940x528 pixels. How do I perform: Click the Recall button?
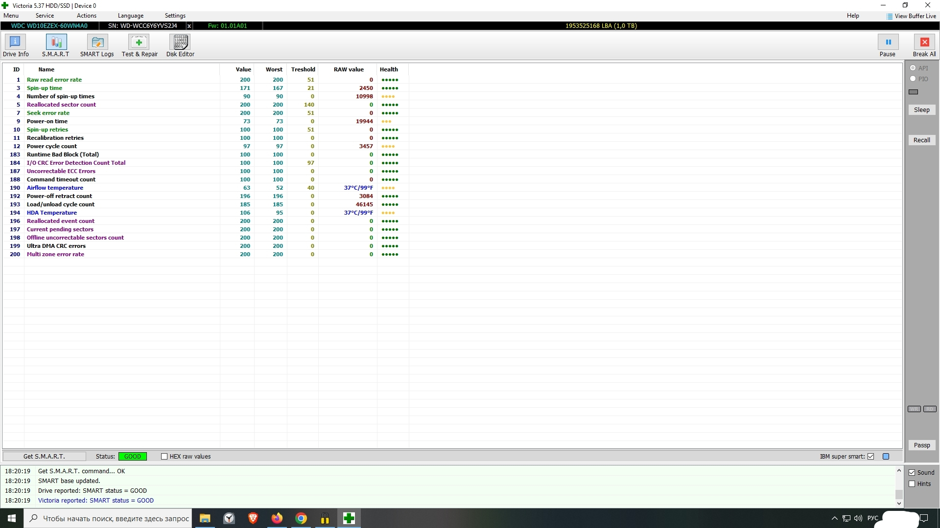pos(921,140)
